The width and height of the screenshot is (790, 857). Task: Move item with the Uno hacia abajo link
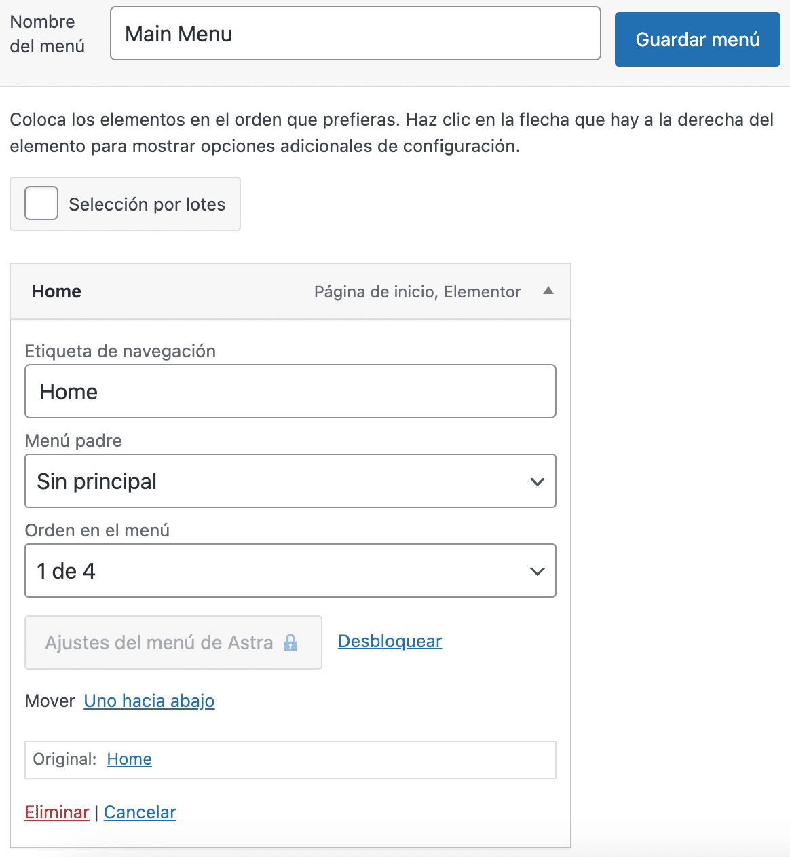click(149, 701)
